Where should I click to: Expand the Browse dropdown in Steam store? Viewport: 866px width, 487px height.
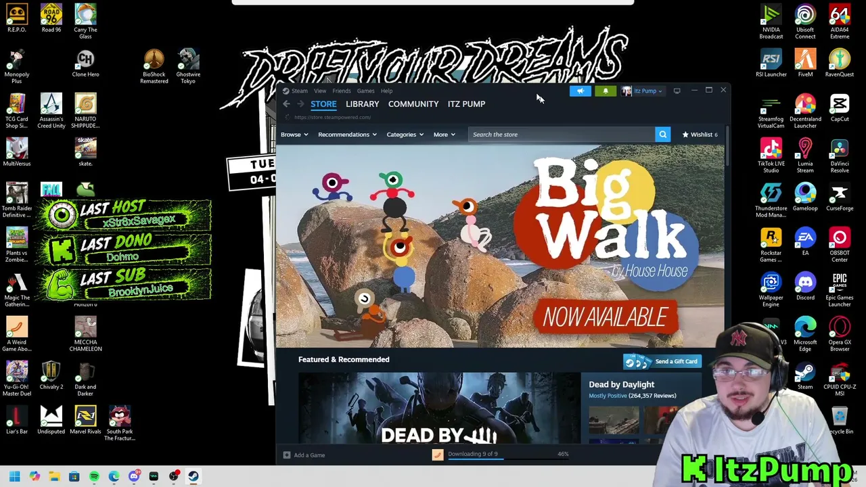[x=294, y=135]
